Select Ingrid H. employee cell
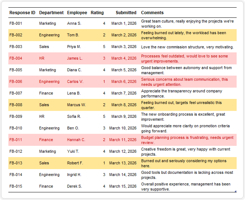 (x=74, y=175)
